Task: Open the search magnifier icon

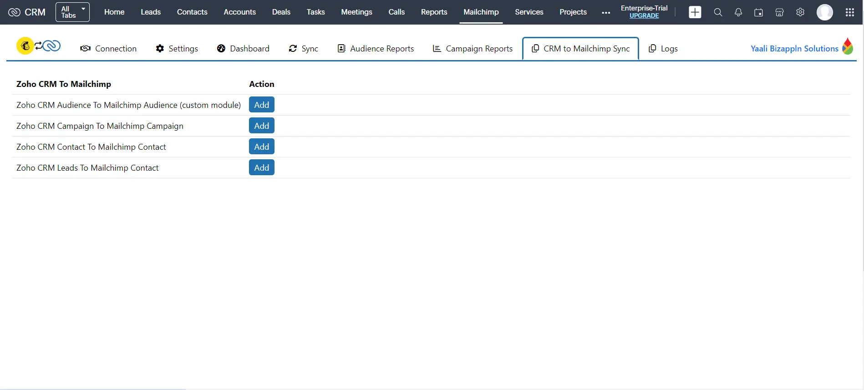Action: (x=718, y=12)
